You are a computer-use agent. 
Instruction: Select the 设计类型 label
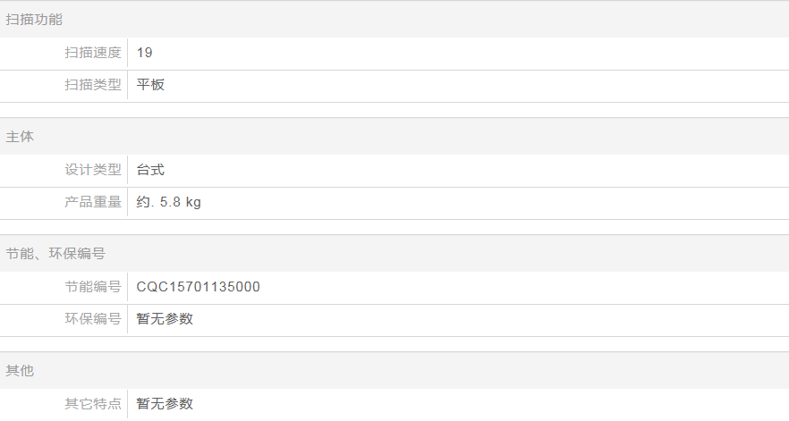(x=92, y=170)
